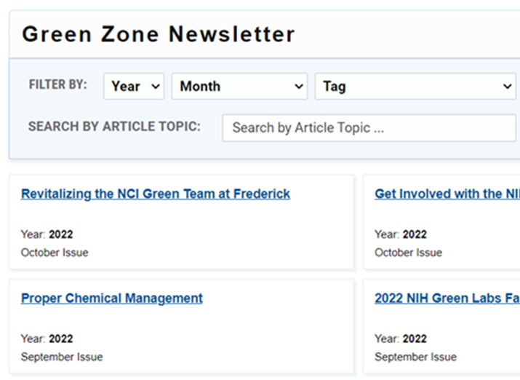Click the SEARCH BY ARTICLE TOPIC label
The image size is (520, 380).
point(114,127)
